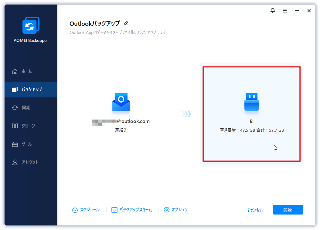Screen dimensions: 320x230
Task: Click the sync arrows icon in sidebar
Action: coord(15,108)
